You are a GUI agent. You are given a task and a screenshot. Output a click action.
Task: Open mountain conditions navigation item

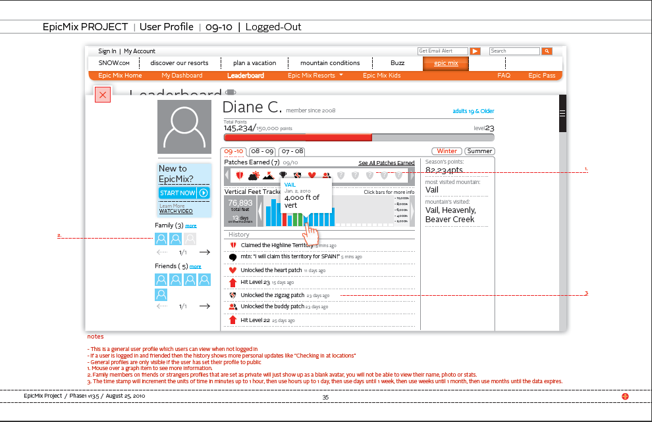coord(330,63)
